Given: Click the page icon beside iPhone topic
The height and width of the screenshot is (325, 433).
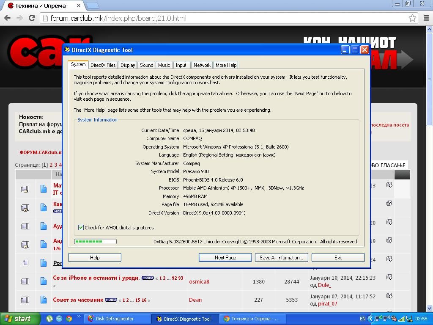Looking at the screenshot, I should pyautogui.click(x=43, y=281).
